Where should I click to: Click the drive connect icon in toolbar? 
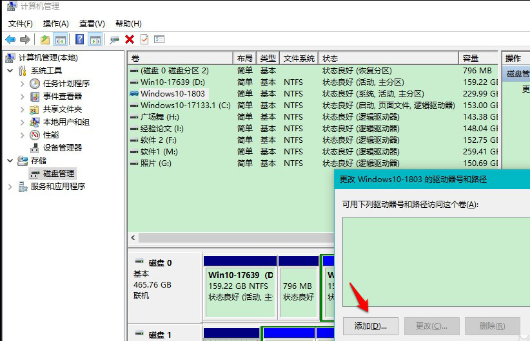(115, 39)
